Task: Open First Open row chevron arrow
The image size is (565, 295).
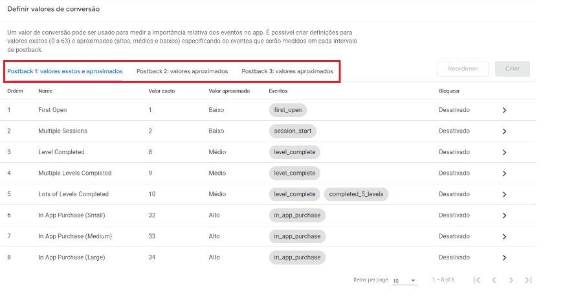Action: coord(504,110)
